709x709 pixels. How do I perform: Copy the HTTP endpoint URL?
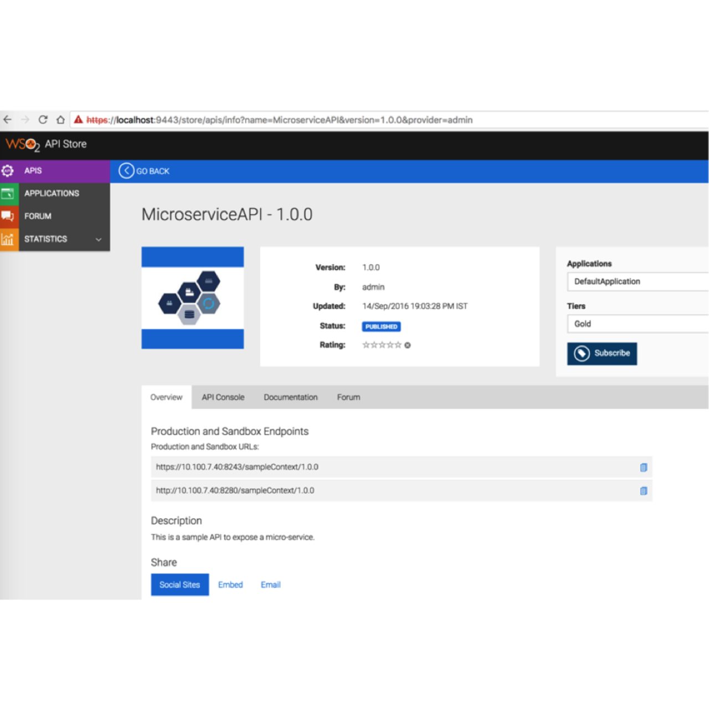click(x=643, y=491)
